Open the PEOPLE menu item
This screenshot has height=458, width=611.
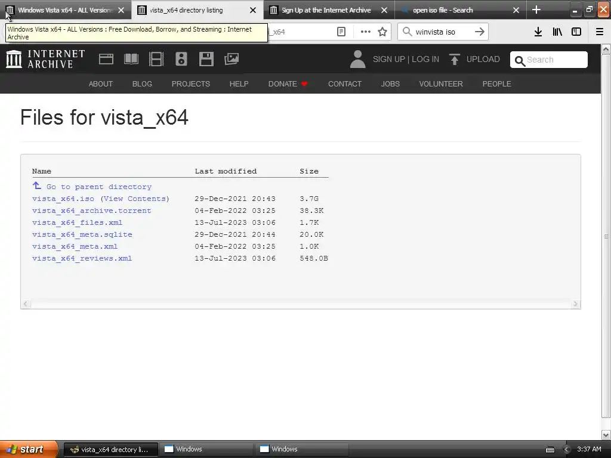[497, 83]
